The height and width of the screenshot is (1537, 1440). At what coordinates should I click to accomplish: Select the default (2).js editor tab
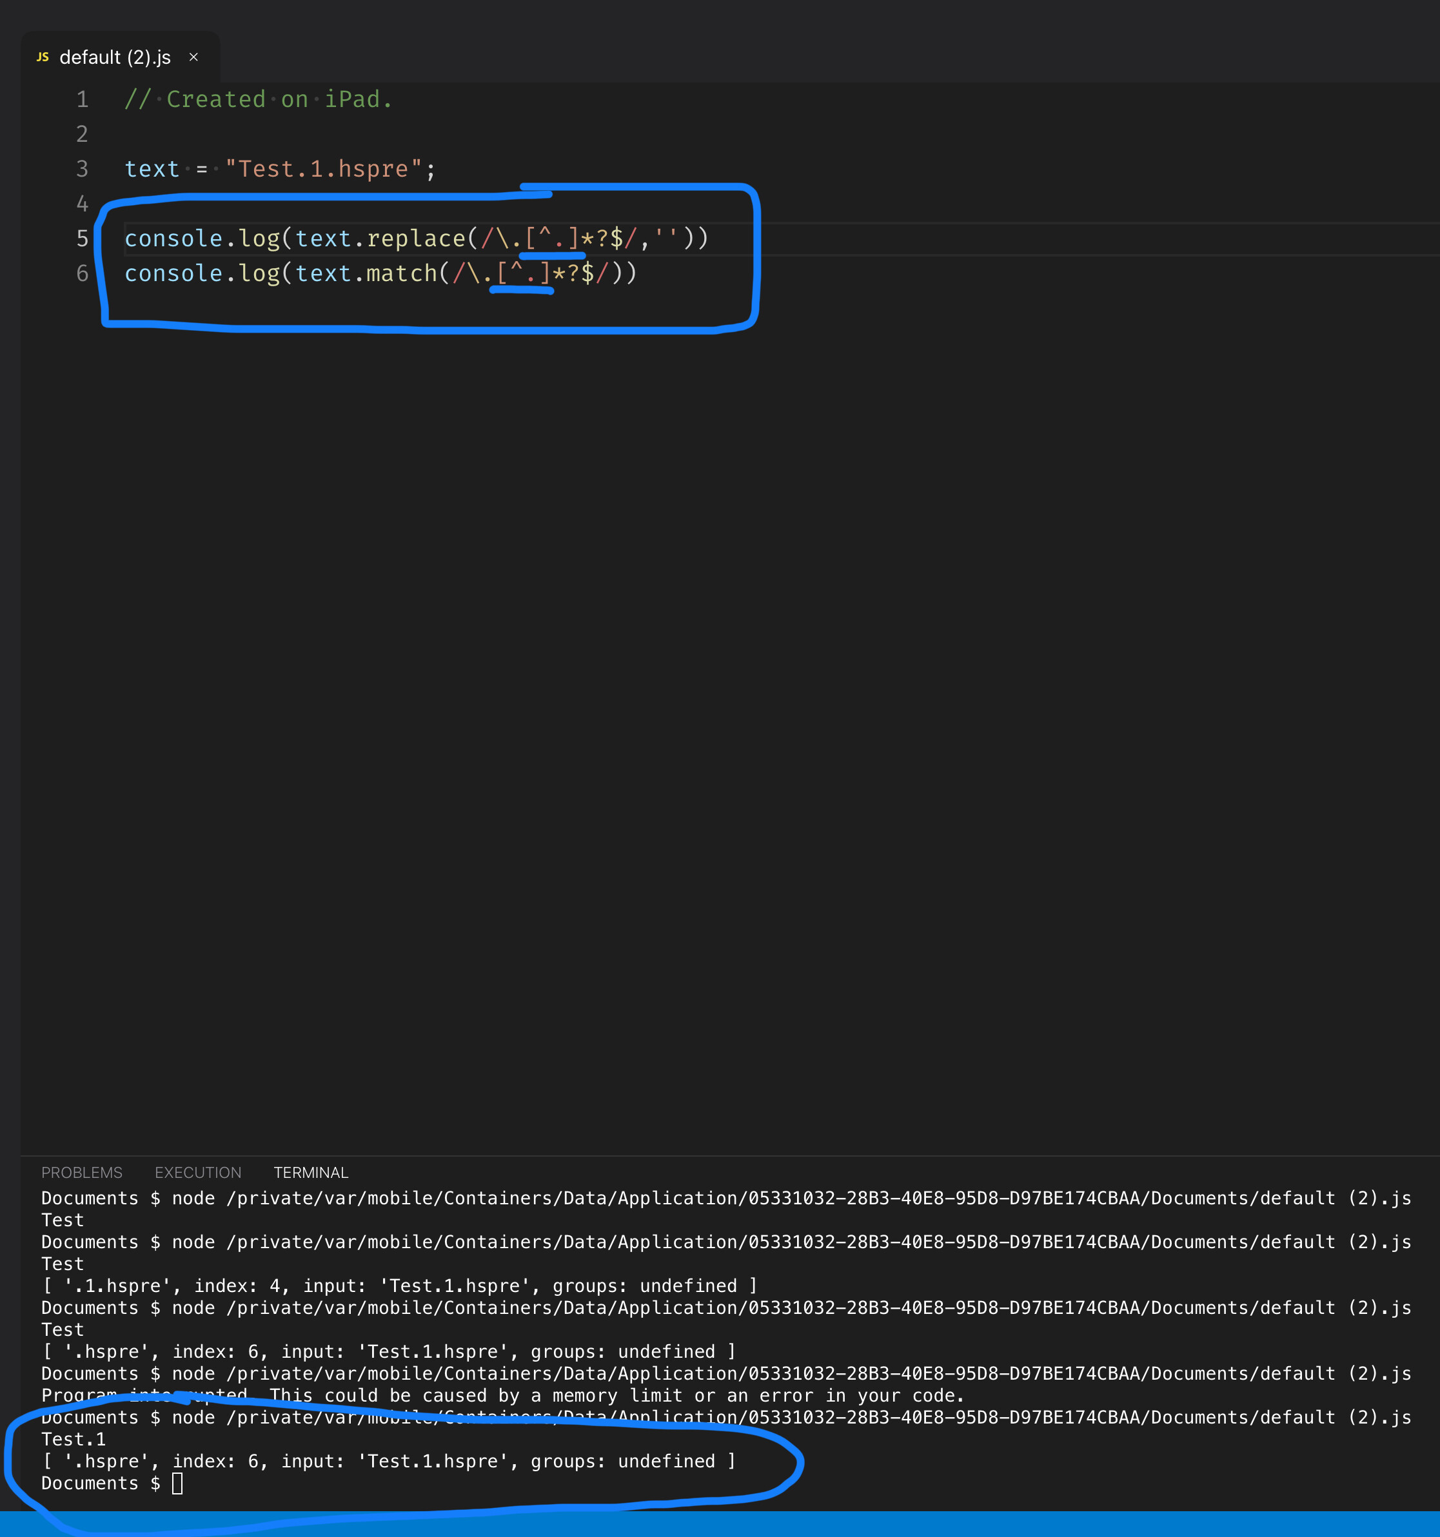click(x=115, y=58)
